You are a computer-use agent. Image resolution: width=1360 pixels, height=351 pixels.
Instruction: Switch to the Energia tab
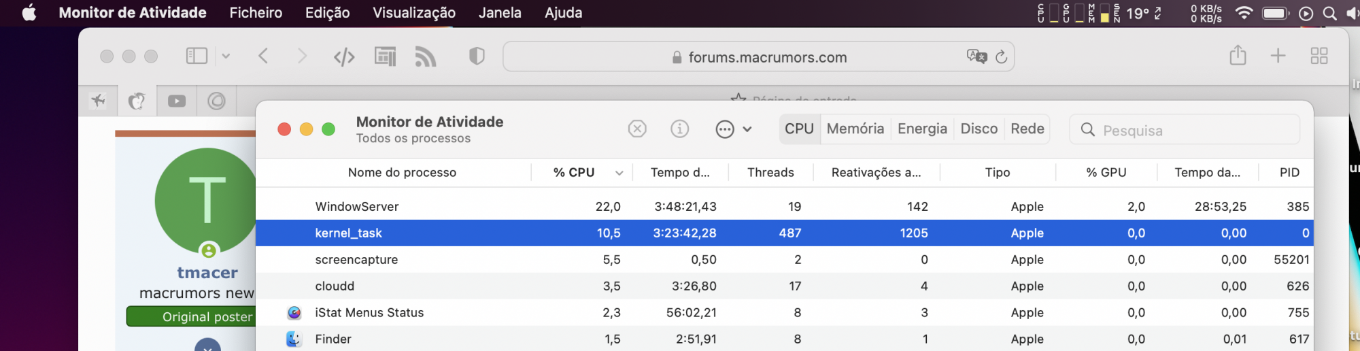click(921, 129)
